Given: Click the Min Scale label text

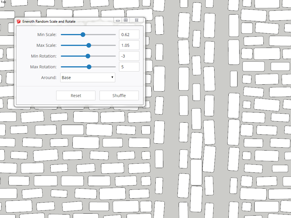Looking at the screenshot, I should pos(47,34).
